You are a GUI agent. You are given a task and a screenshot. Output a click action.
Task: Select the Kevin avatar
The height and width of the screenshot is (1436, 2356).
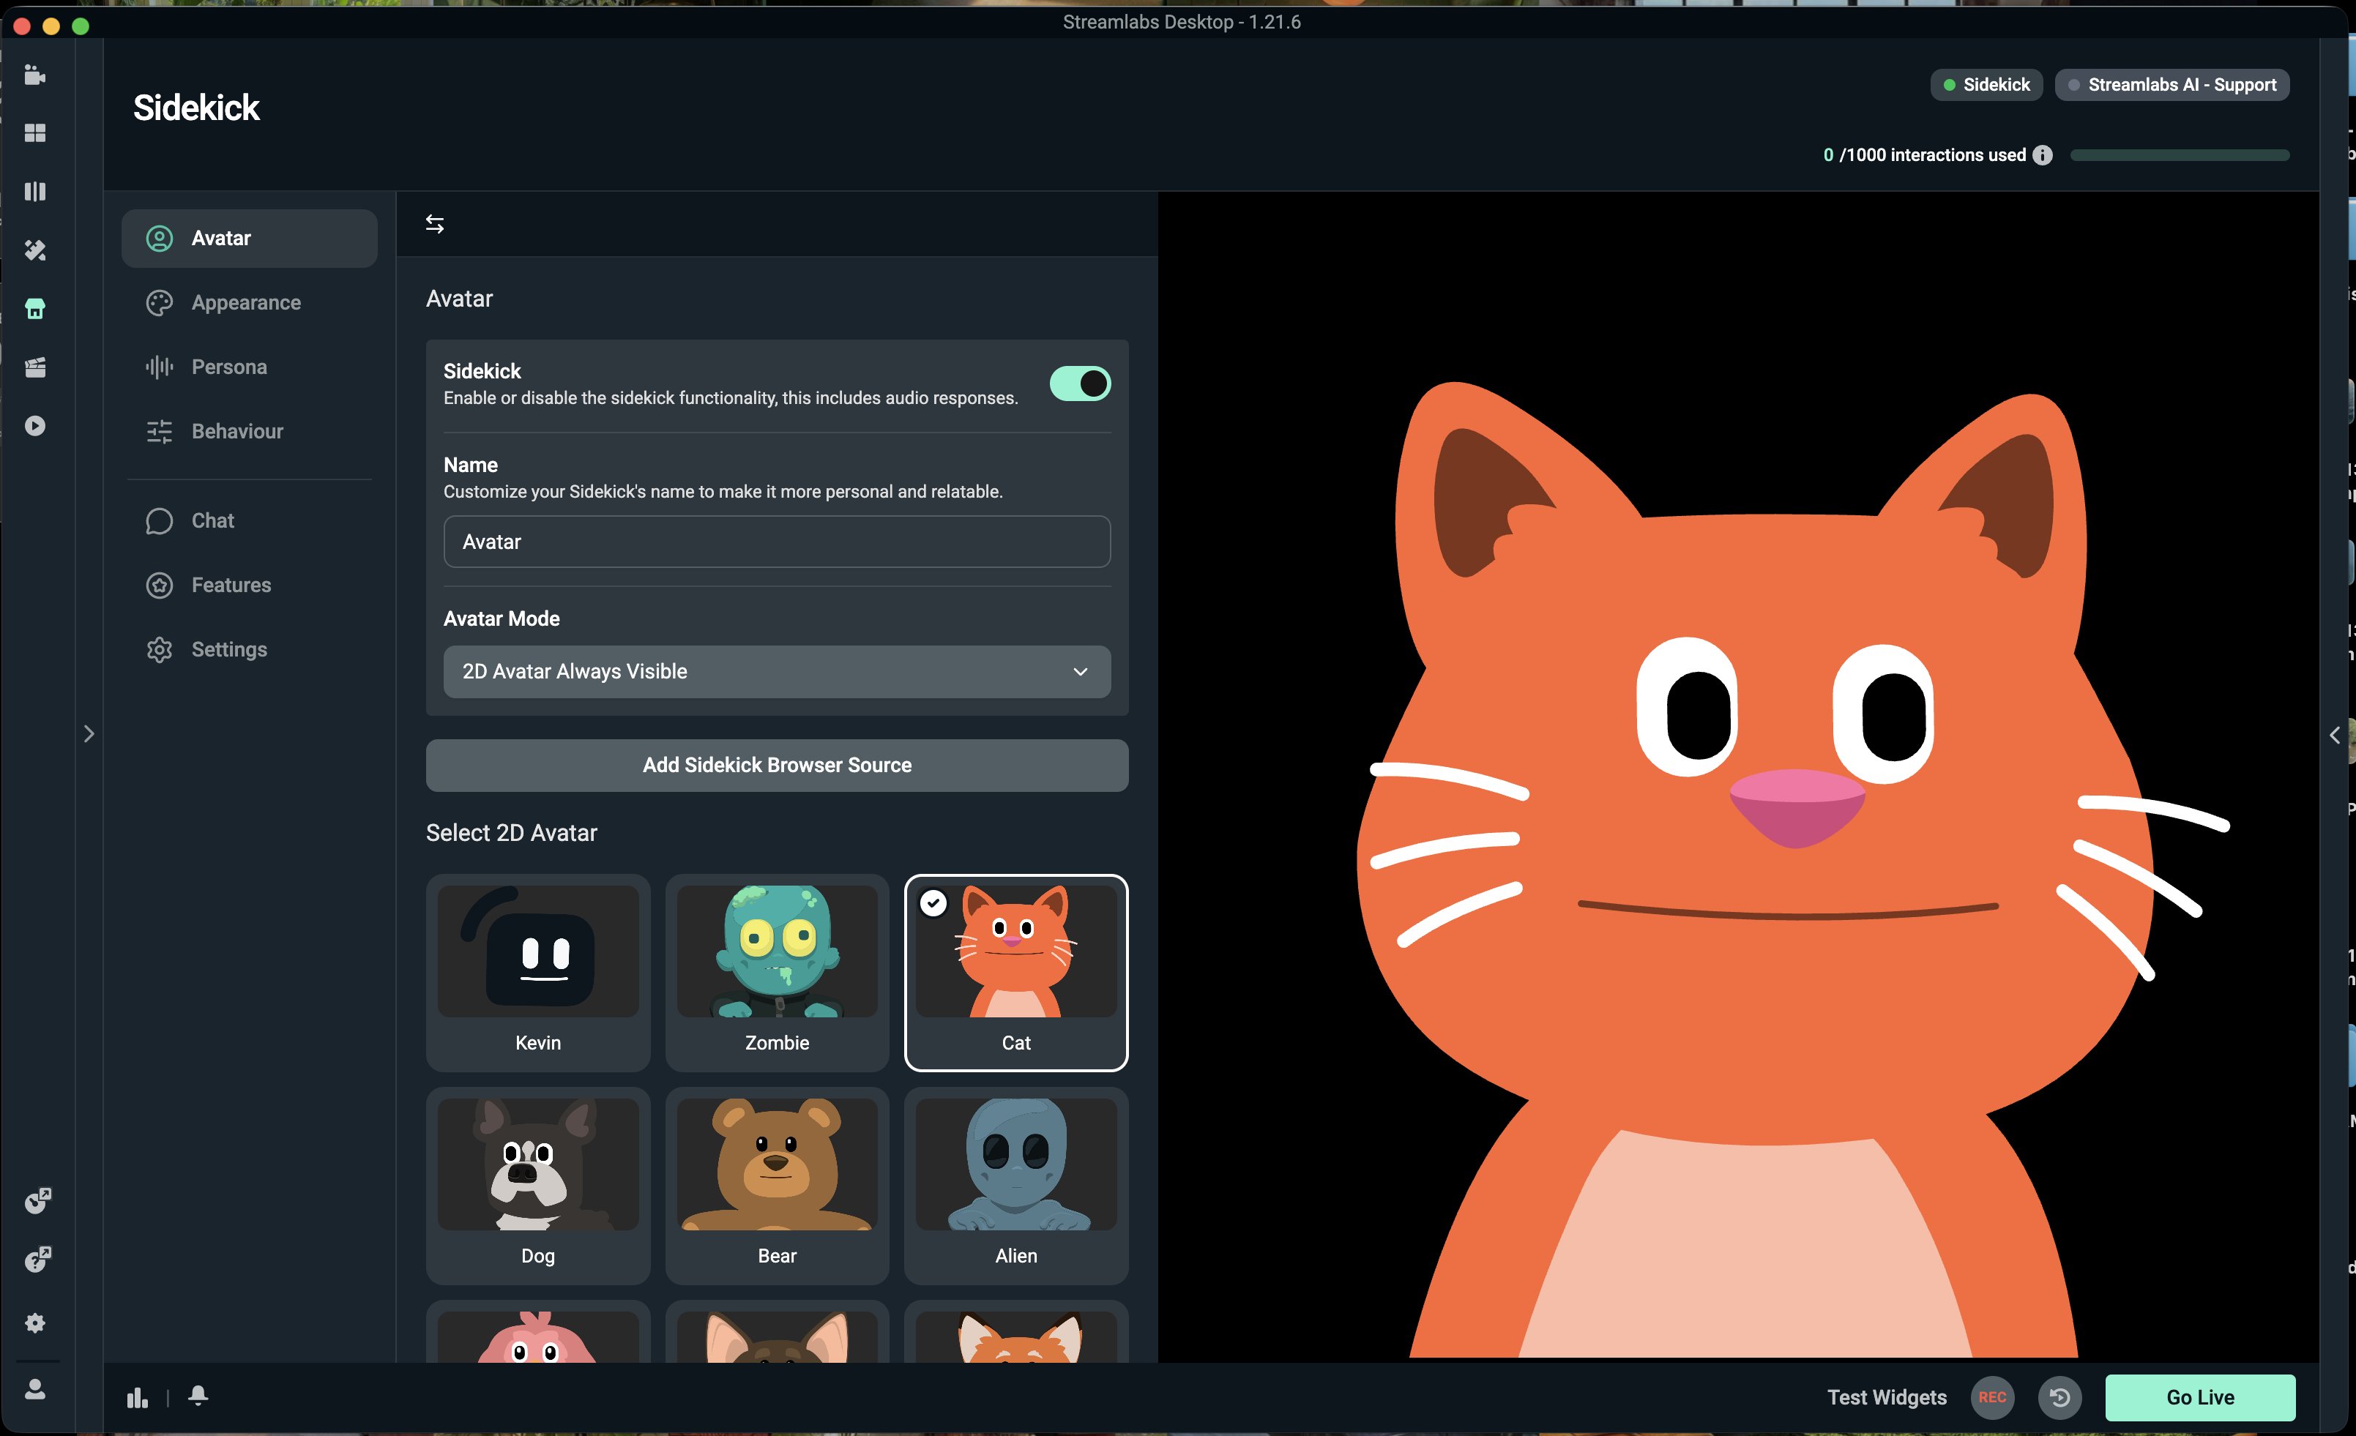537,972
